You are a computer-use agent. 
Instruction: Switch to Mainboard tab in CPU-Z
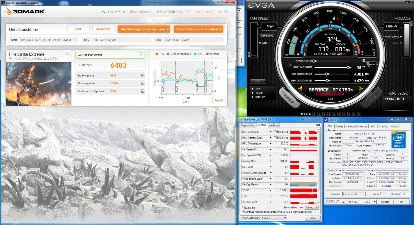(351, 126)
